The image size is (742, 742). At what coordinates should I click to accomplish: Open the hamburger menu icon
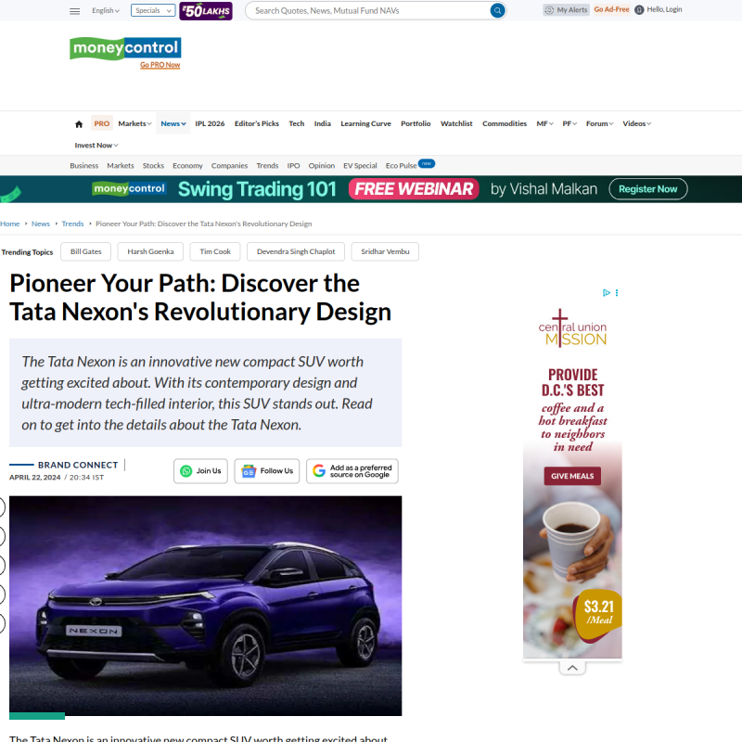click(75, 11)
